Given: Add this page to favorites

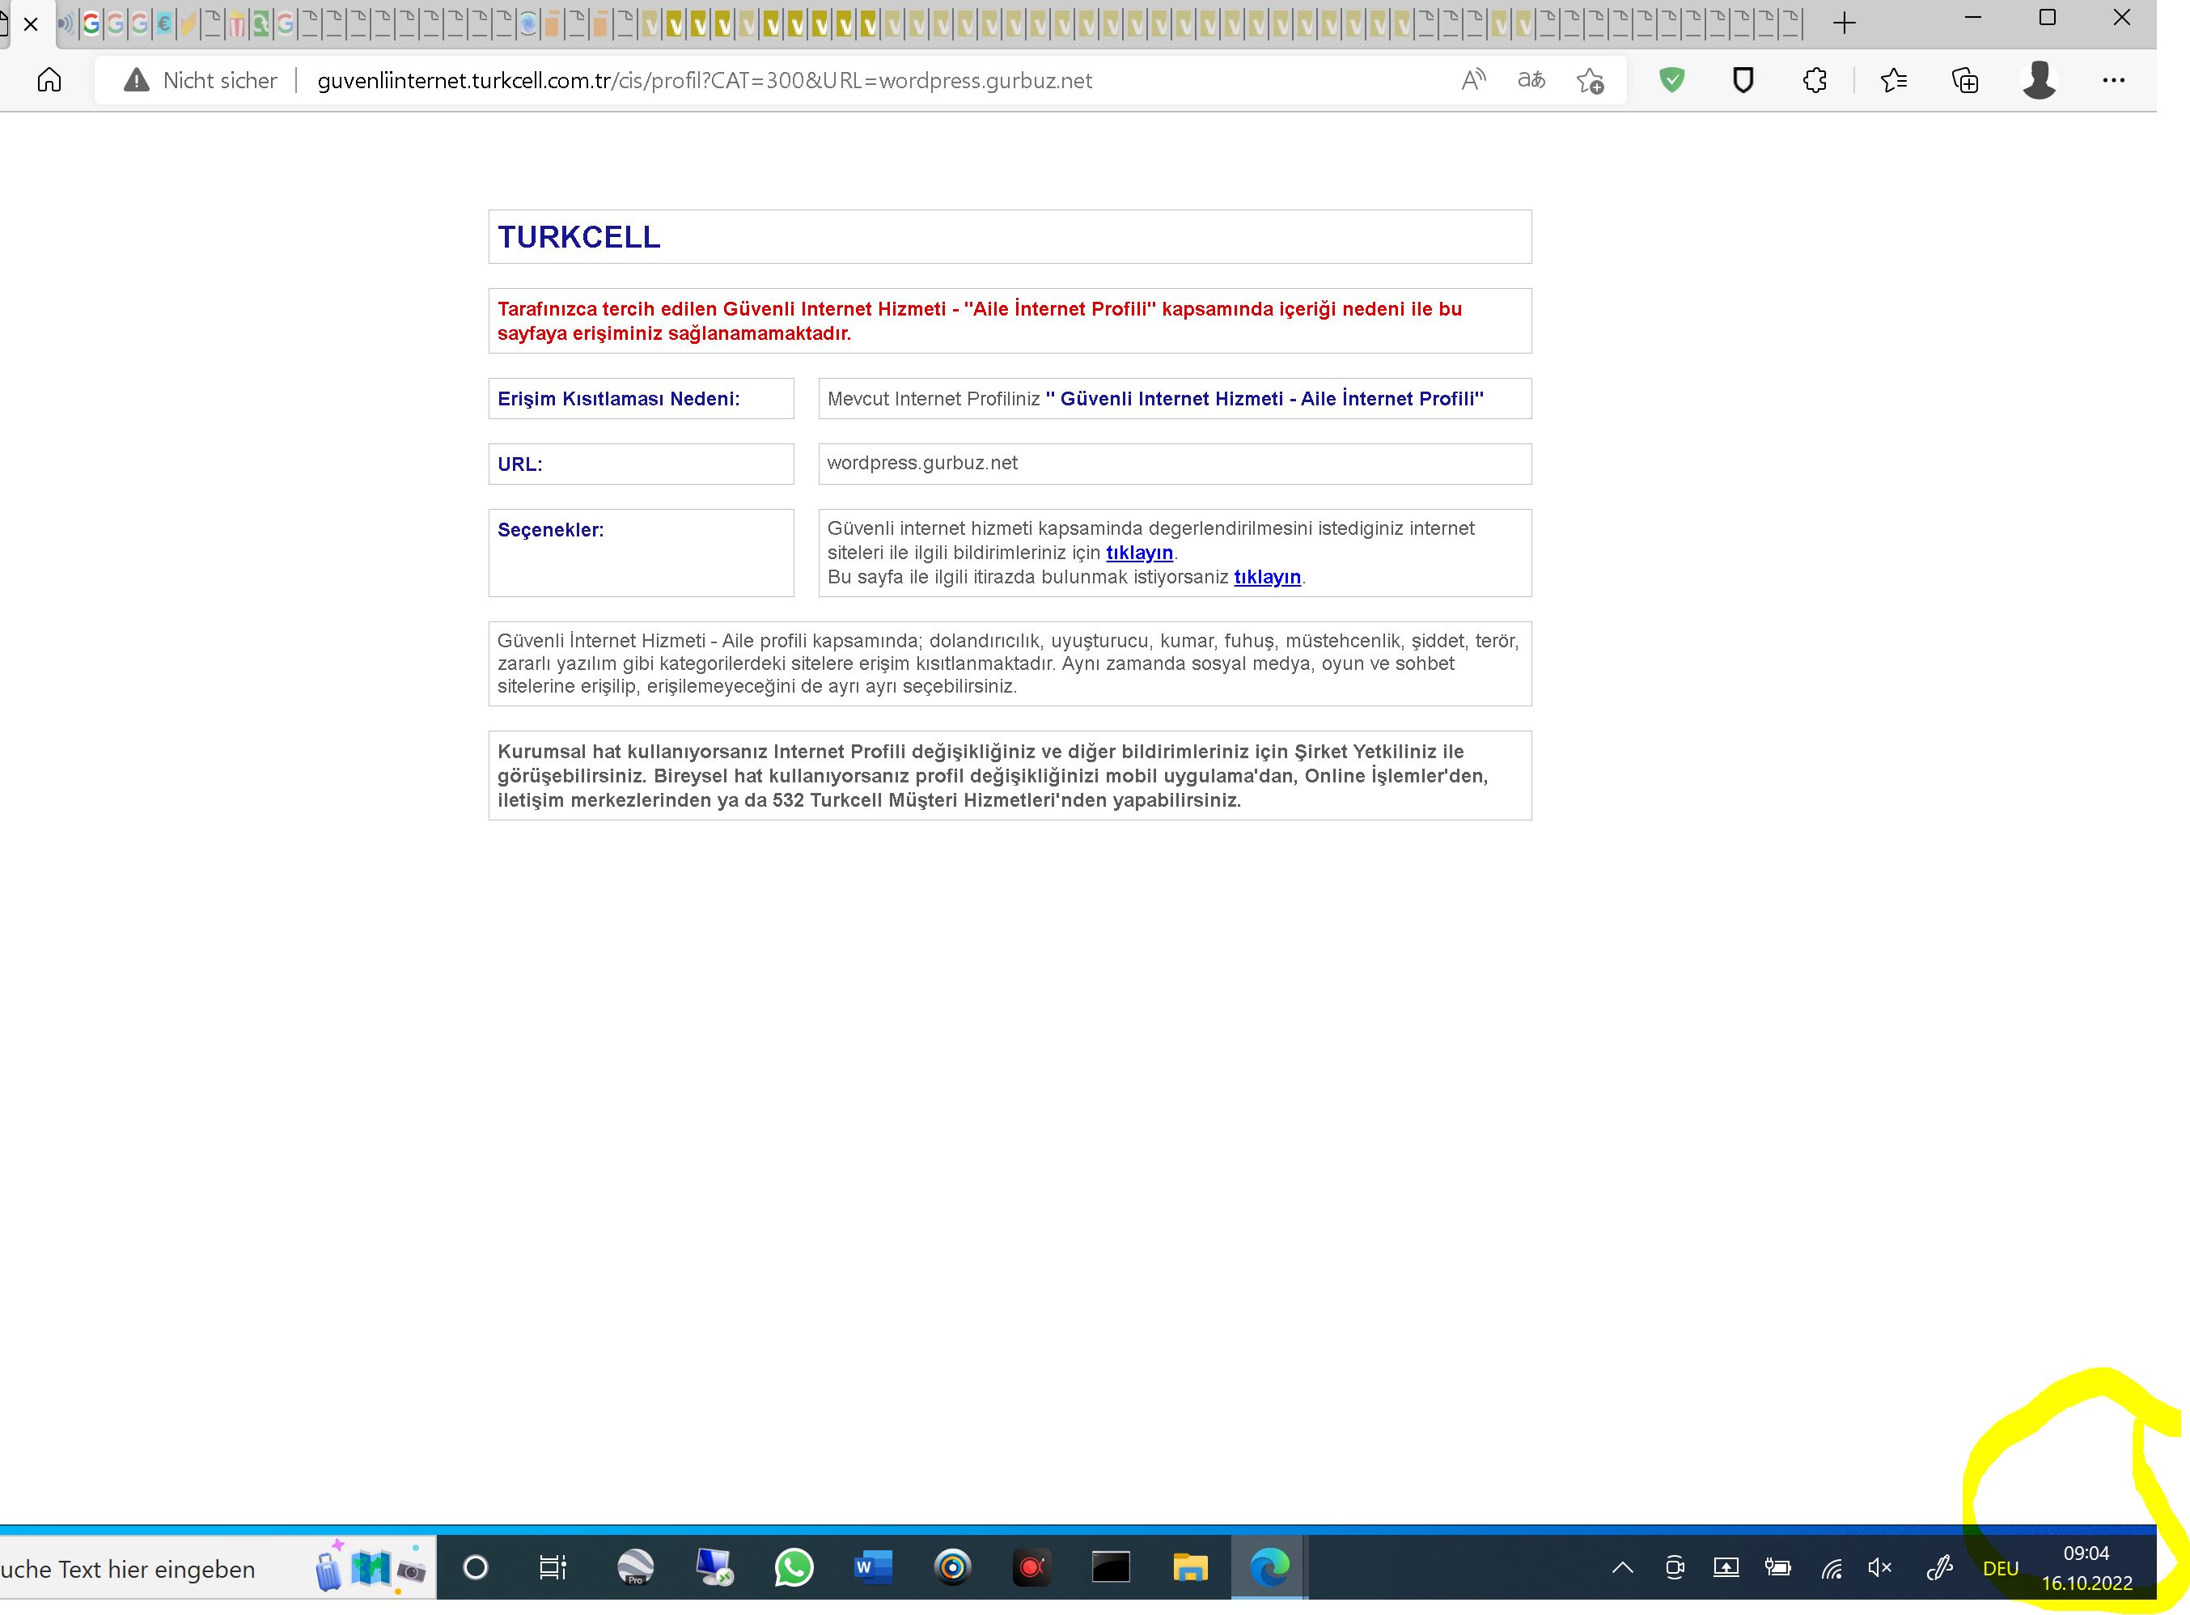Looking at the screenshot, I should (x=1590, y=80).
